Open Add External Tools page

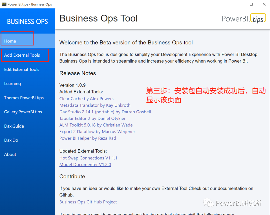click(x=27, y=55)
